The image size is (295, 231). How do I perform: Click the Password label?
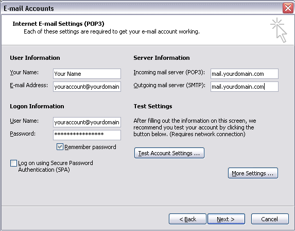23,134
